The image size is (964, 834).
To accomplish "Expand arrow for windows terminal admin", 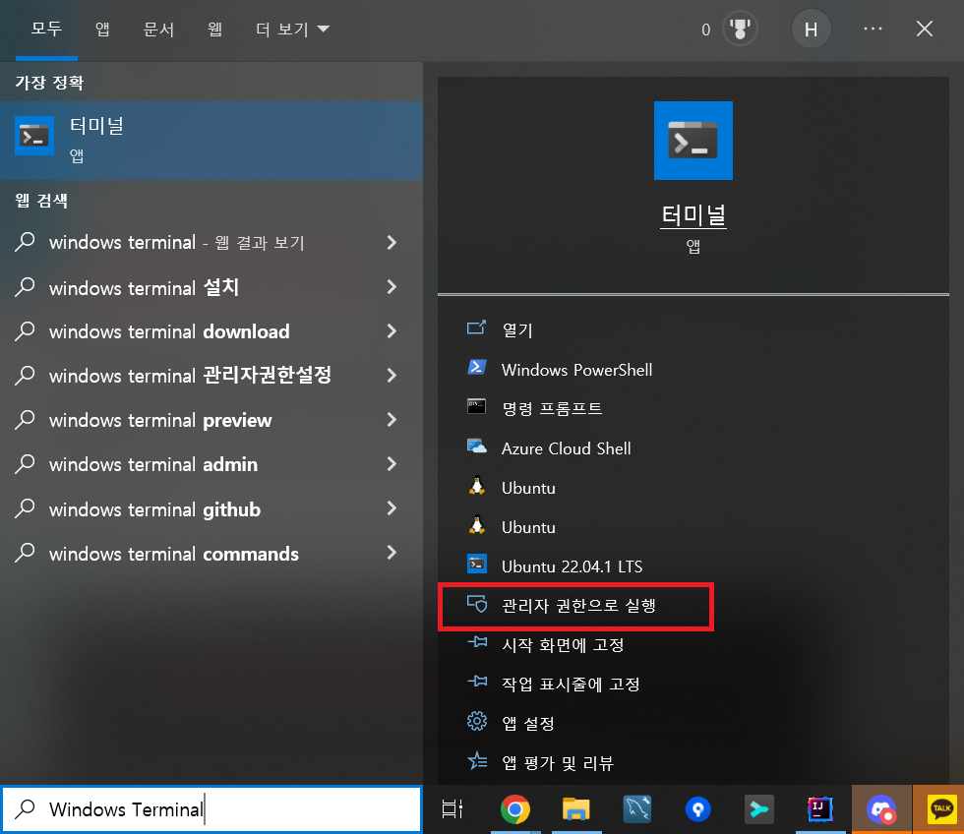I will click(x=392, y=464).
